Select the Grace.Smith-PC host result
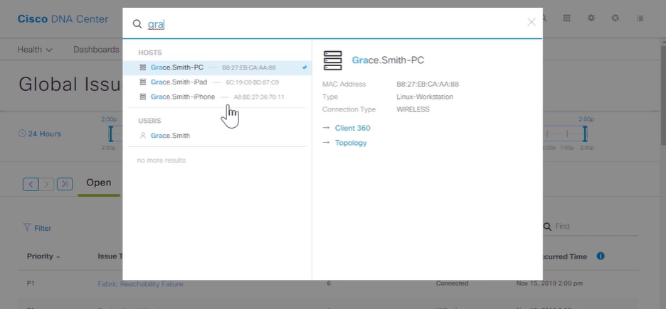The height and width of the screenshot is (309, 666). pyautogui.click(x=217, y=67)
